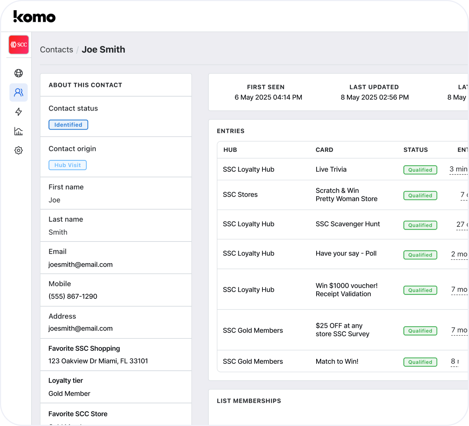Select the first name value Joe
This screenshot has height=426, width=469.
pos(54,200)
